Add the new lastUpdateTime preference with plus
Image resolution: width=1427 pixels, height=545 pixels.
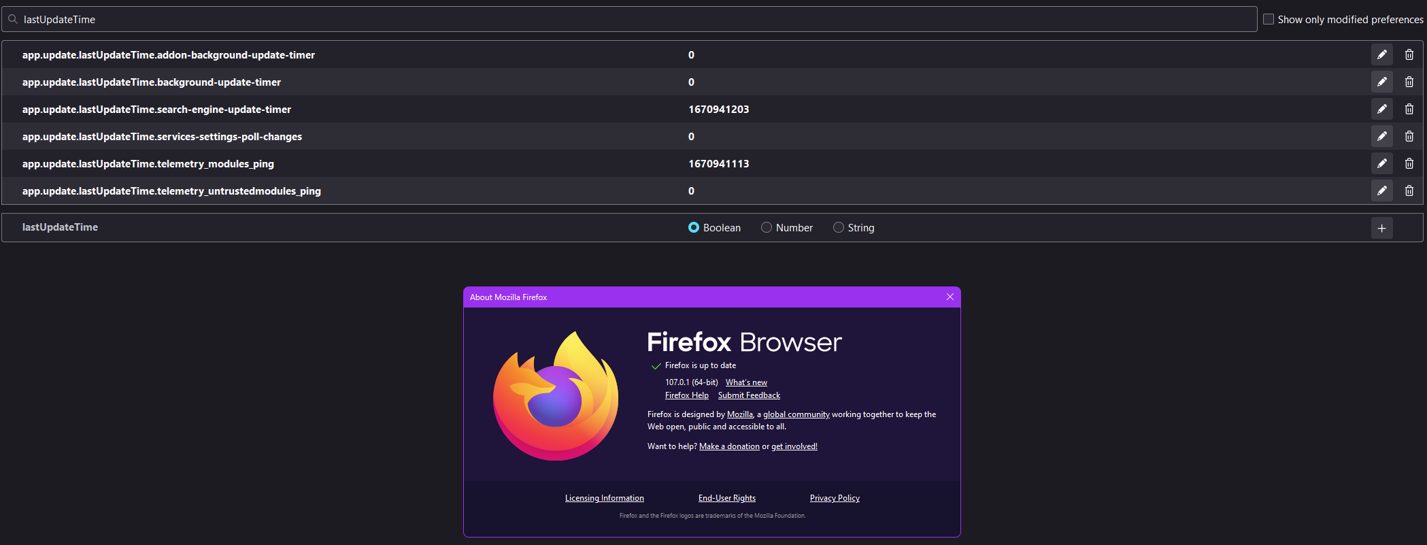(x=1381, y=228)
